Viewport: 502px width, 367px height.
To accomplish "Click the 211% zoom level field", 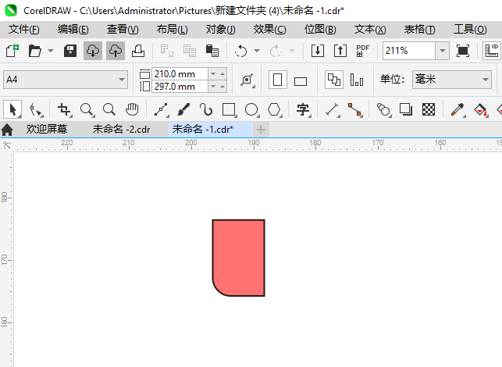I will point(409,51).
